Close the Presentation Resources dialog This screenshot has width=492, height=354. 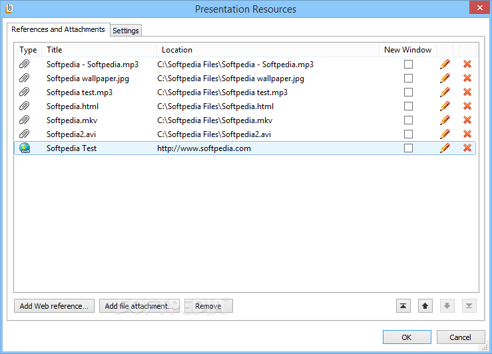coord(479,7)
